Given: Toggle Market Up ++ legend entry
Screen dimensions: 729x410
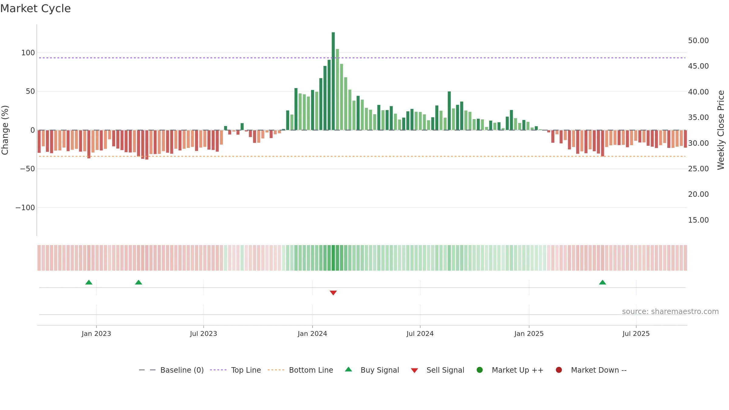Looking at the screenshot, I should tap(510, 370).
